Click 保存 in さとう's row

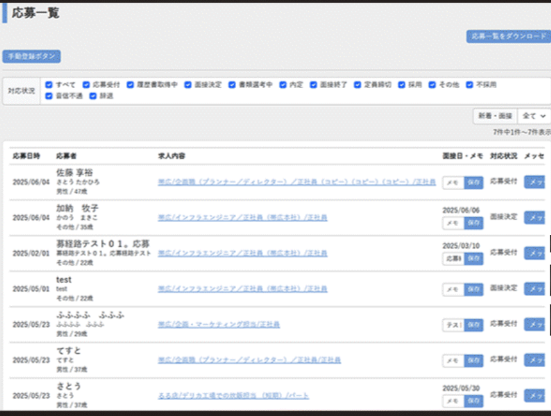[473, 401]
